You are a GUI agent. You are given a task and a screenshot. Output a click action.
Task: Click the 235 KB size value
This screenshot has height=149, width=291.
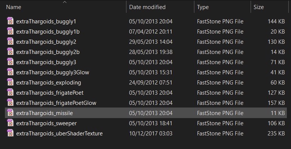[x=276, y=134]
